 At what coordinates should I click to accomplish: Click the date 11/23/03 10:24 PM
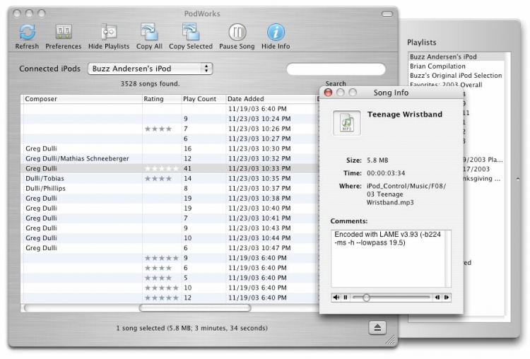coord(259,119)
